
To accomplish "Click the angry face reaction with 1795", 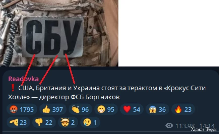I will (22, 109).
